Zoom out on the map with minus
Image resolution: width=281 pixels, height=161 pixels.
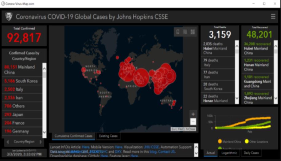tap(193, 122)
